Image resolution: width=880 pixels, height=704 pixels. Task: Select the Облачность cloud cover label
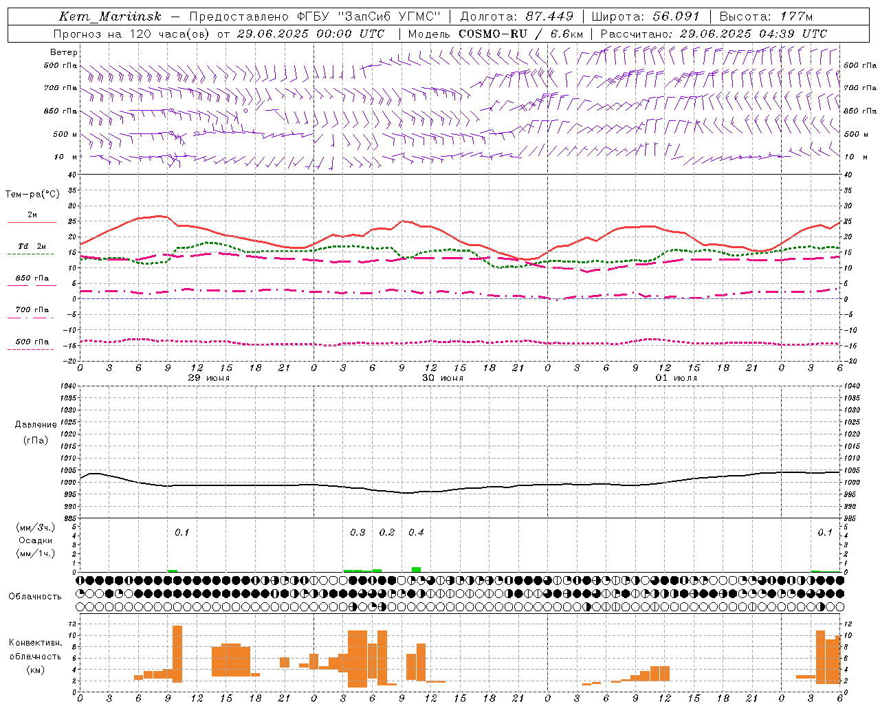35,597
